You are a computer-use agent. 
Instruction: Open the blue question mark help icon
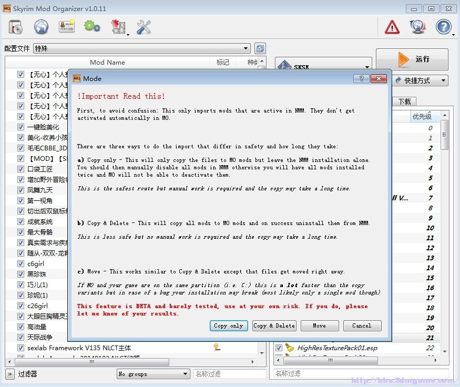[443, 27]
